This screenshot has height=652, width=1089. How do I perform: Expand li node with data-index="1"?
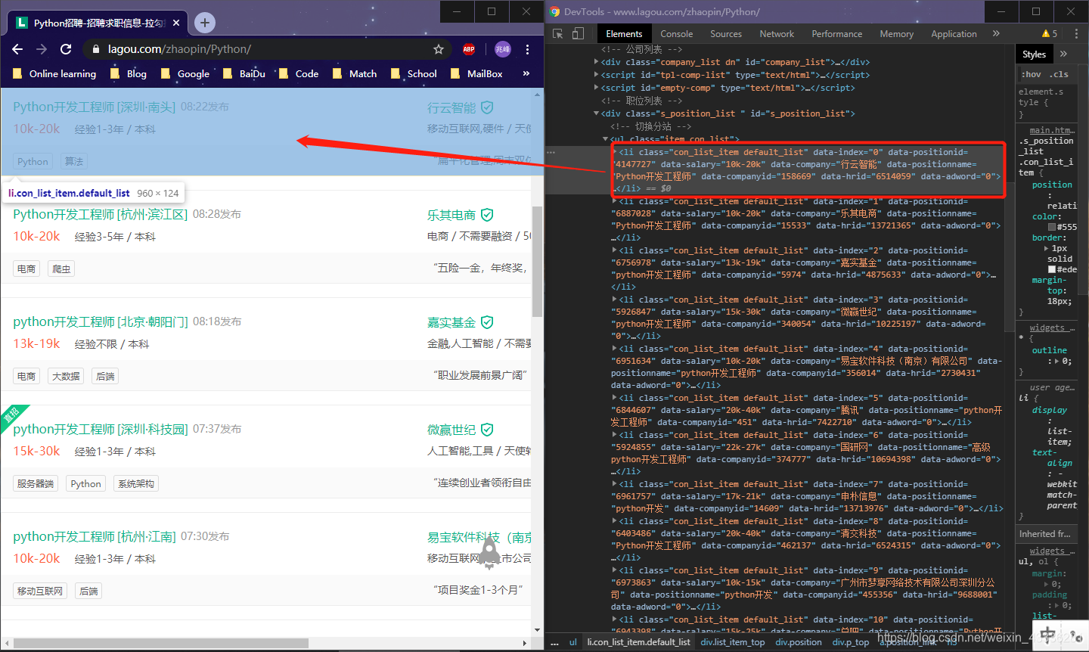coord(615,201)
